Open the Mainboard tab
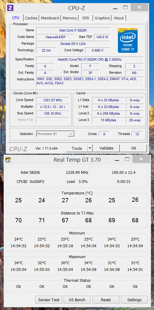The height and width of the screenshot is (310, 154). tap(50, 18)
